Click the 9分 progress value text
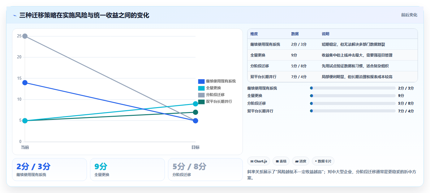Screen dimensions: 430x193 click(401, 96)
